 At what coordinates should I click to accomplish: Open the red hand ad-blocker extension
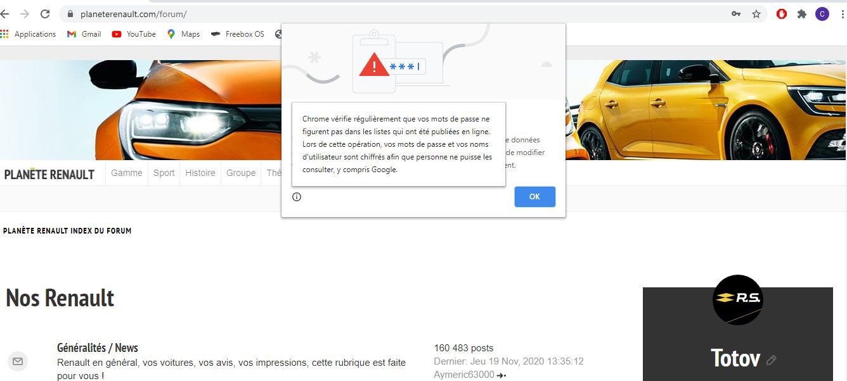tap(782, 14)
